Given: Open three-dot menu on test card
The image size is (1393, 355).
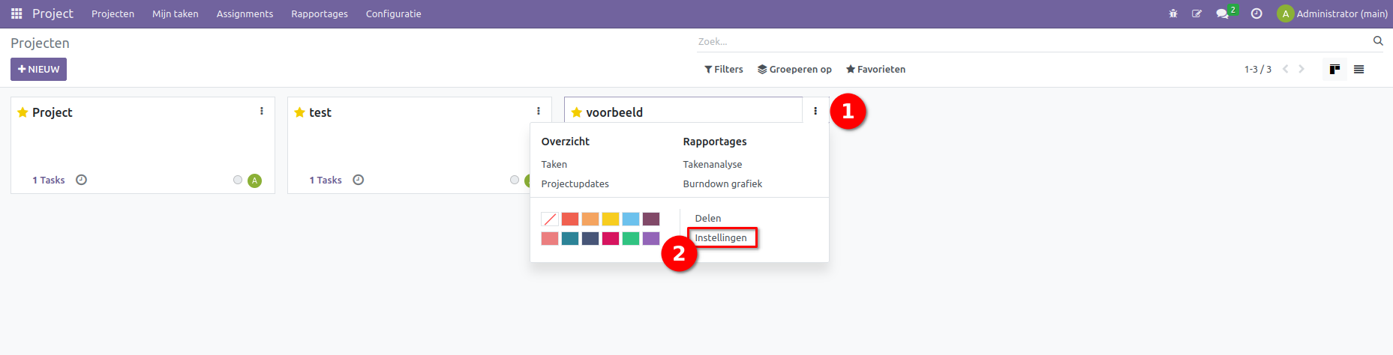Looking at the screenshot, I should 538,111.
